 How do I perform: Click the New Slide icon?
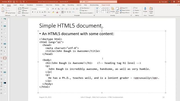pyautogui.click(x=20, y=9)
